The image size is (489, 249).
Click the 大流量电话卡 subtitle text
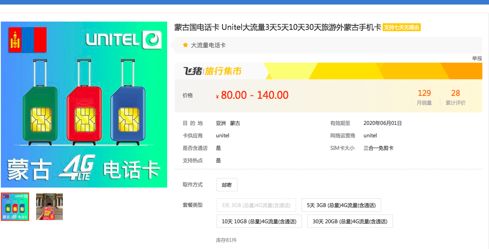[x=208, y=46]
